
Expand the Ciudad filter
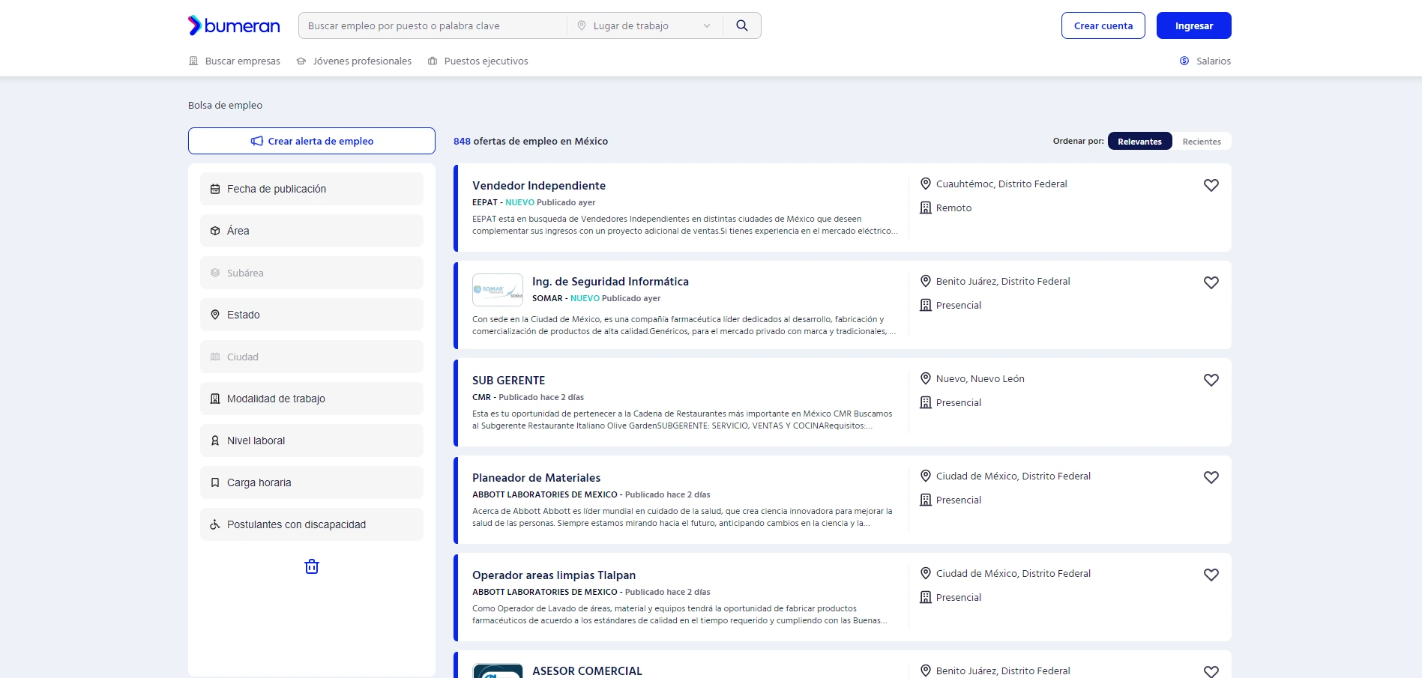click(x=312, y=357)
